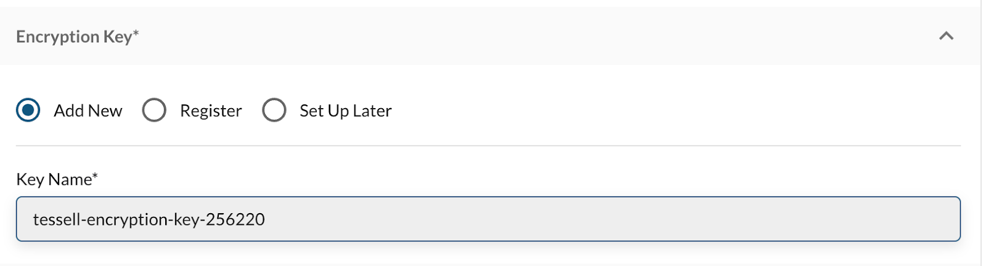The image size is (986, 266).
Task: Click the up-arrow icon in section header
Action: point(946,36)
